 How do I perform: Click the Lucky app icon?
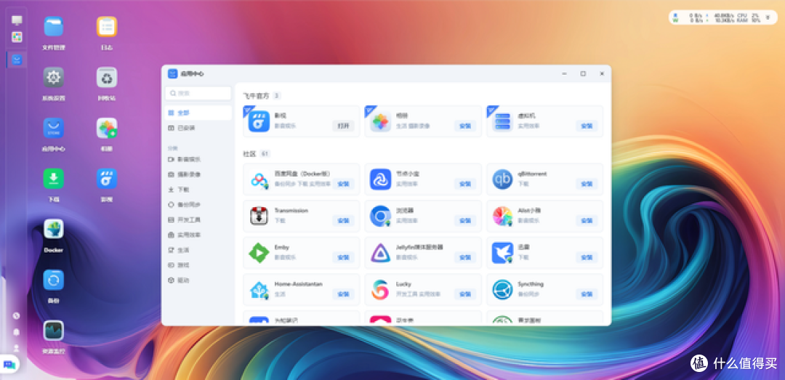point(380,290)
